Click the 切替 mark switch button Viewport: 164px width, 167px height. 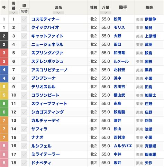(x=24, y=11)
